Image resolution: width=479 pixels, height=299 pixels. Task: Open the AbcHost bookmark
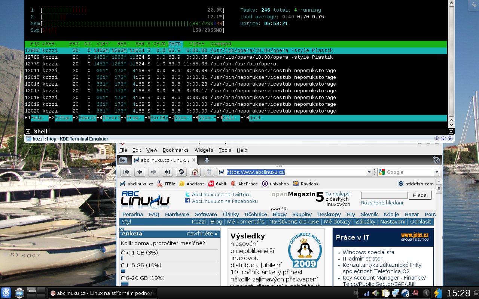[192, 184]
